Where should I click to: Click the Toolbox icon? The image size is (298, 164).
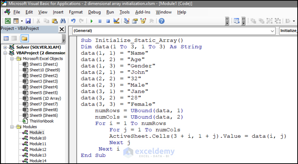(152, 21)
